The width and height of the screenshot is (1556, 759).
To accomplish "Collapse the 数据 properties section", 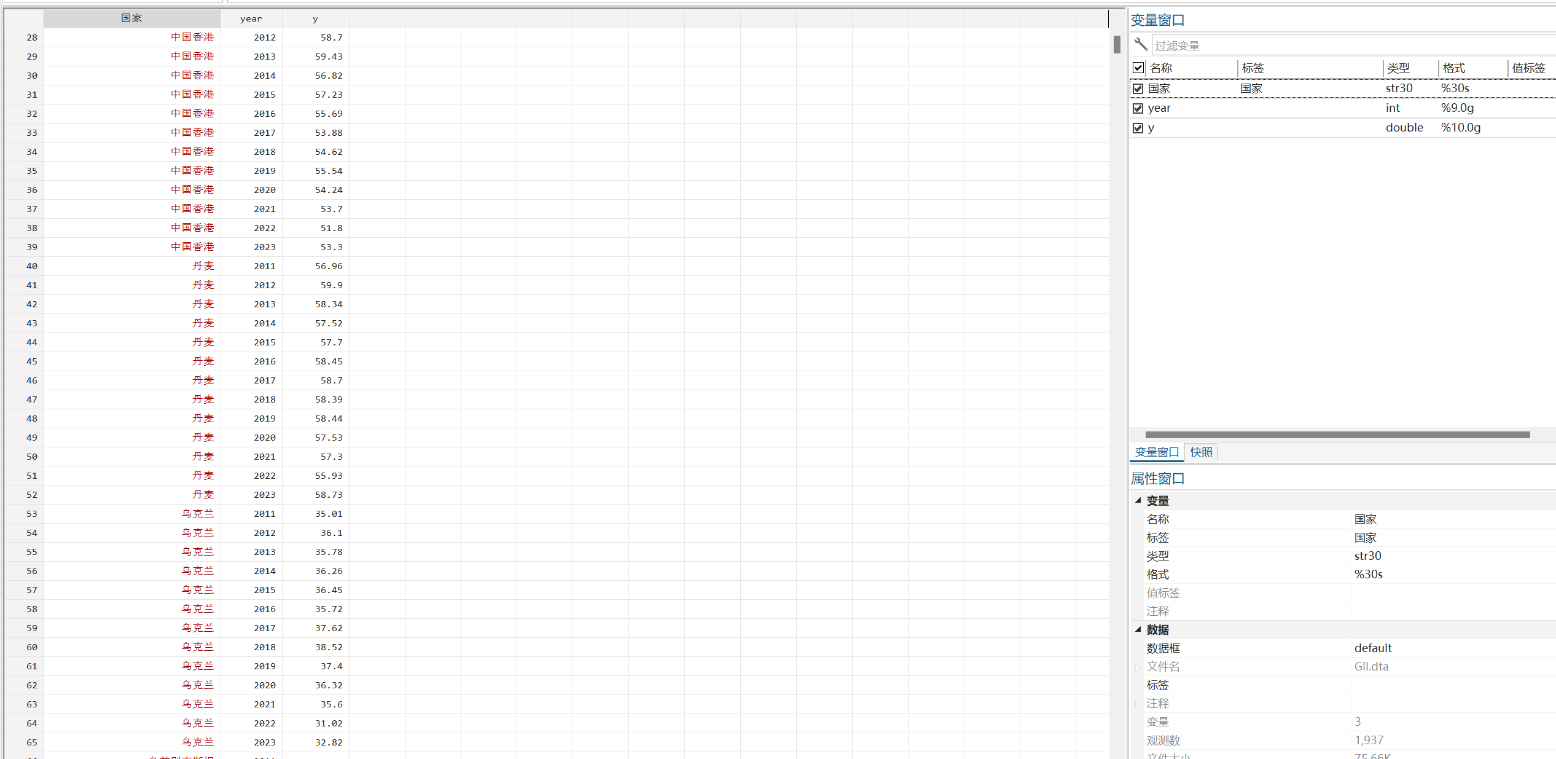I will 1138,629.
